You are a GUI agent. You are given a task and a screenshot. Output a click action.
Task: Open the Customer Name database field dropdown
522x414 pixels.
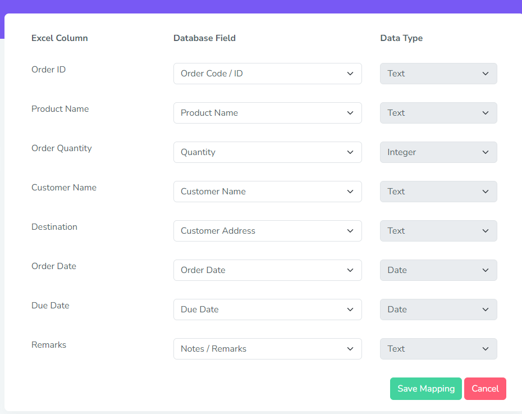pos(267,192)
